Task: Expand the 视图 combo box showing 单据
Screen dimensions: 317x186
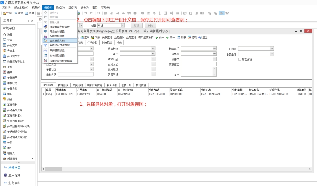Action: (123, 26)
